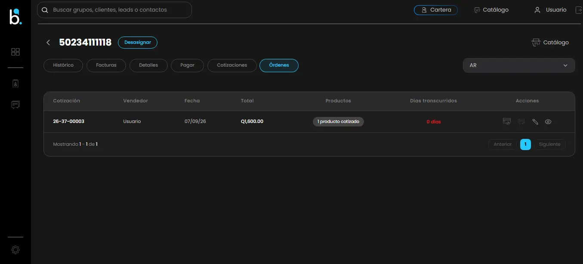Click the b. logo in the sidebar
The width and height of the screenshot is (583, 264).
[15, 17]
